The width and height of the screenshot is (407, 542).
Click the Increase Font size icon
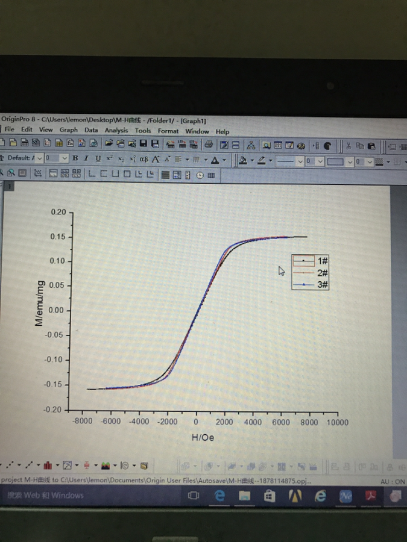pos(156,160)
